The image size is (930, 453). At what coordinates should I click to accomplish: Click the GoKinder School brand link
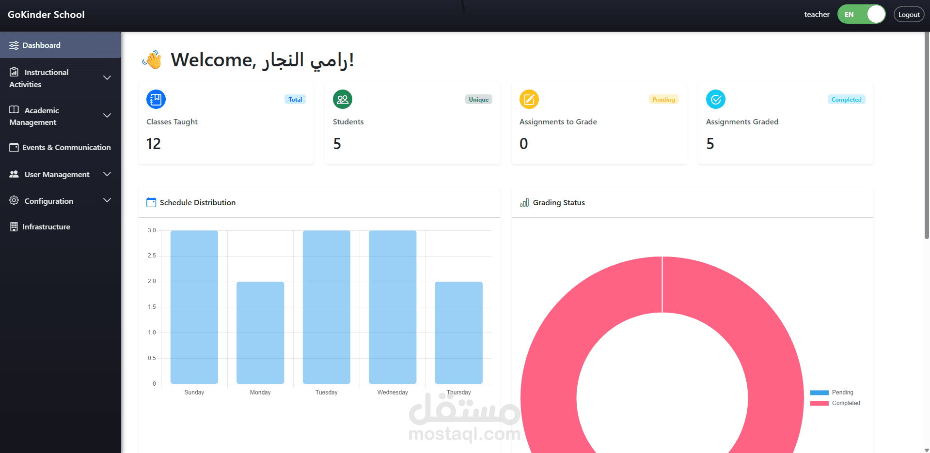click(46, 15)
